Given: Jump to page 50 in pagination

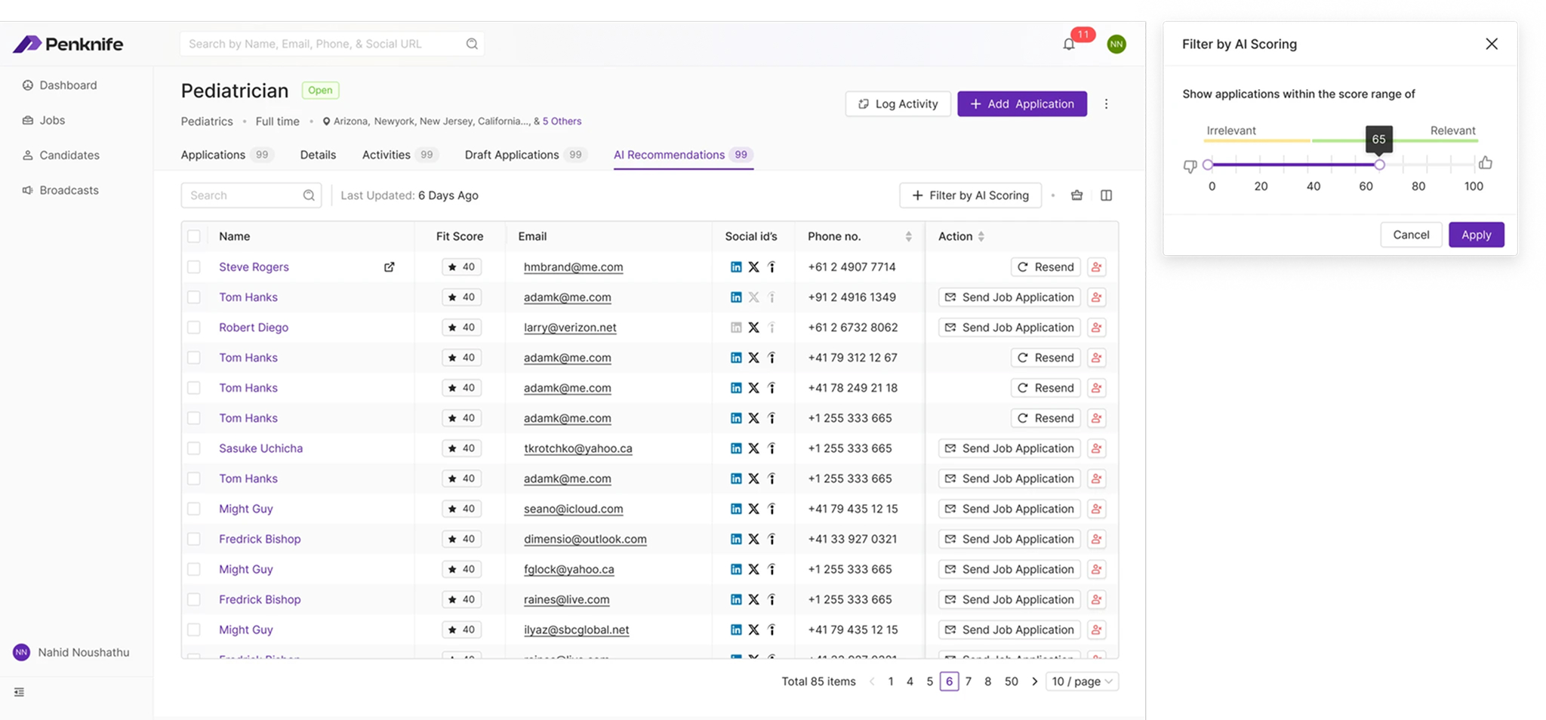Looking at the screenshot, I should click(x=1011, y=682).
